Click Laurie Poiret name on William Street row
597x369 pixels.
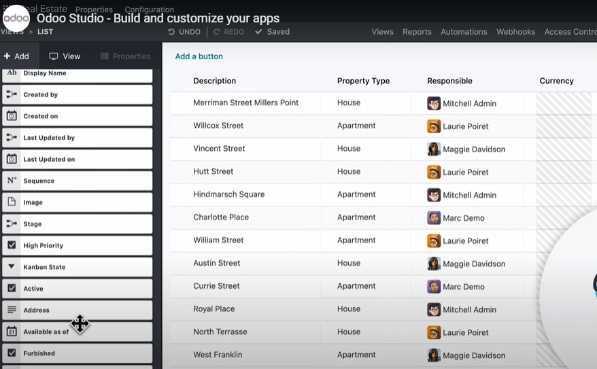tap(465, 241)
